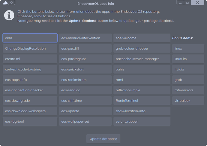Show ChangeDisplayResolution info

coord(30,48)
